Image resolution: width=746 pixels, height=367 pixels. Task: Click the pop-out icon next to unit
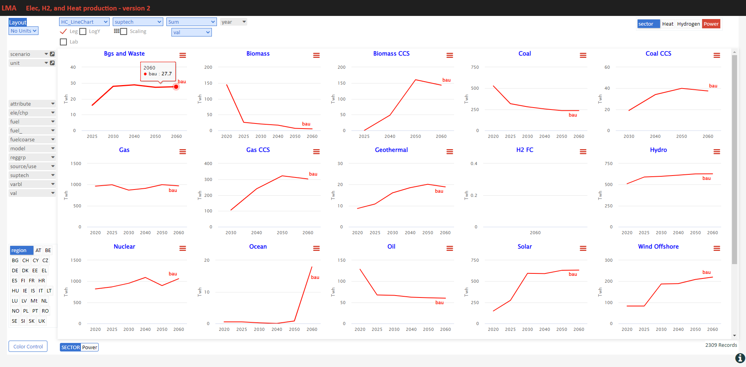coord(52,63)
